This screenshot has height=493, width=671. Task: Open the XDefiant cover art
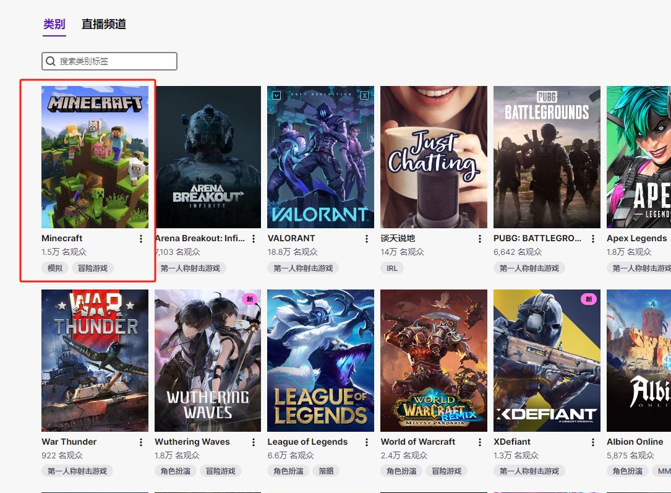point(547,361)
